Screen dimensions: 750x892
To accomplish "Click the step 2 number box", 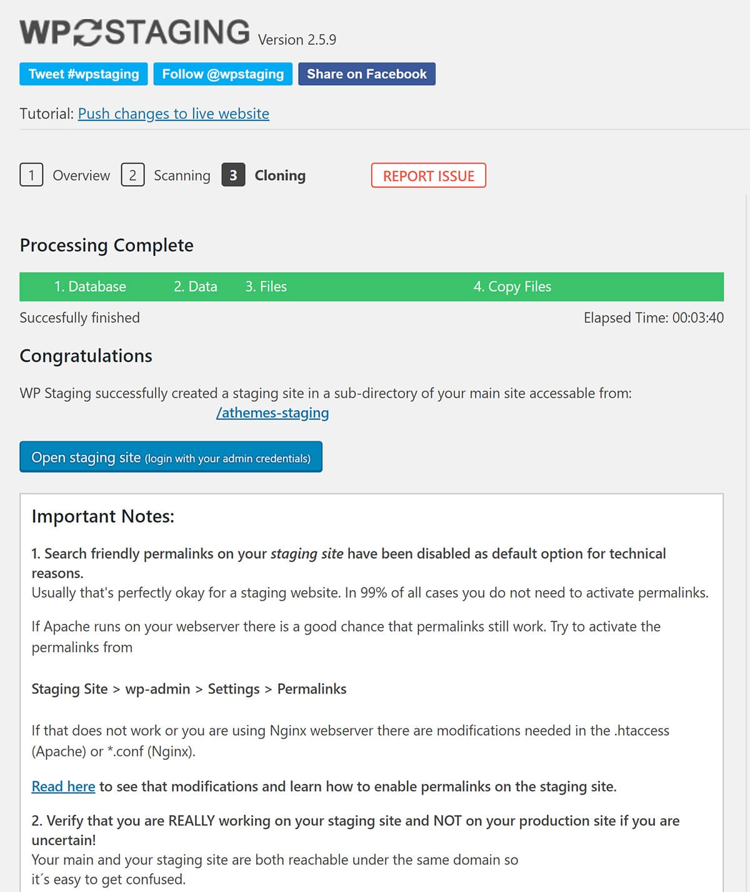I will click(x=132, y=176).
